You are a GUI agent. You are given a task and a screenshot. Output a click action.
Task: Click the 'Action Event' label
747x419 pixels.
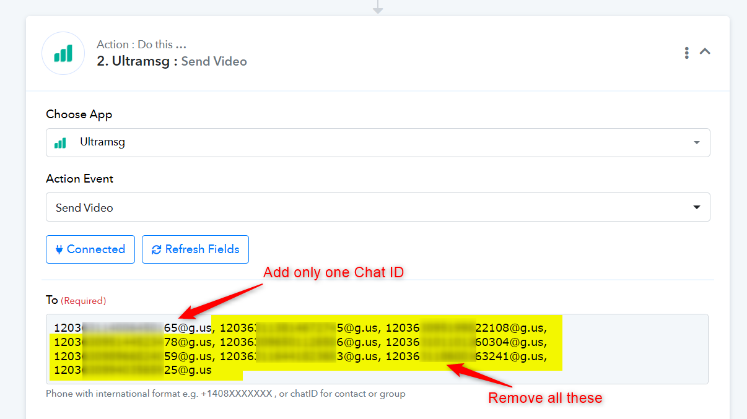tap(80, 179)
